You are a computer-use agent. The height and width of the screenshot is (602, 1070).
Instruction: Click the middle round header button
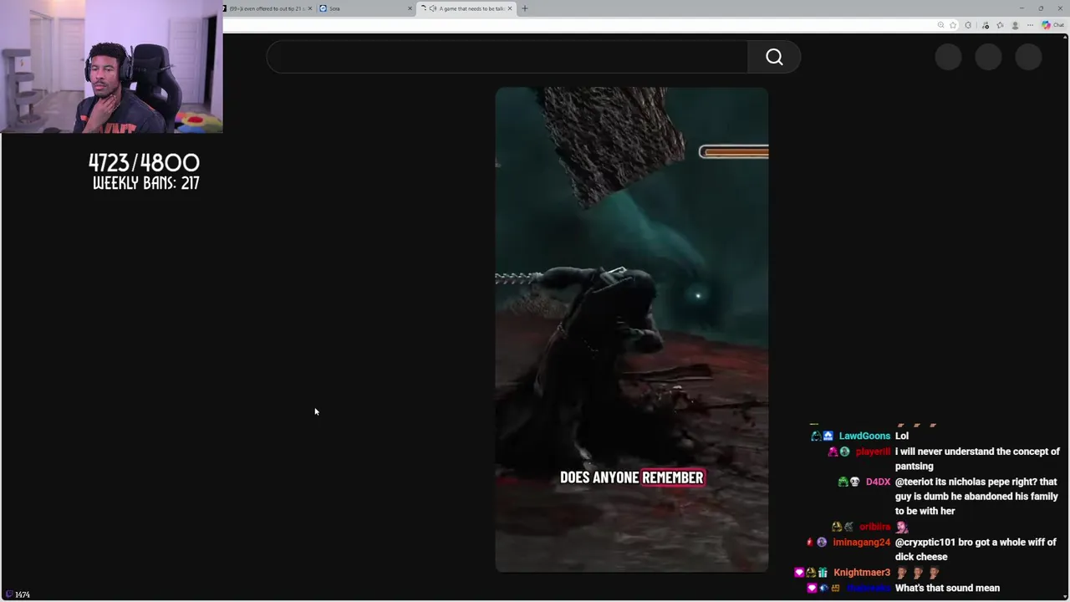988,57
